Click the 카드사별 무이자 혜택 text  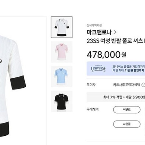tap(127, 85)
